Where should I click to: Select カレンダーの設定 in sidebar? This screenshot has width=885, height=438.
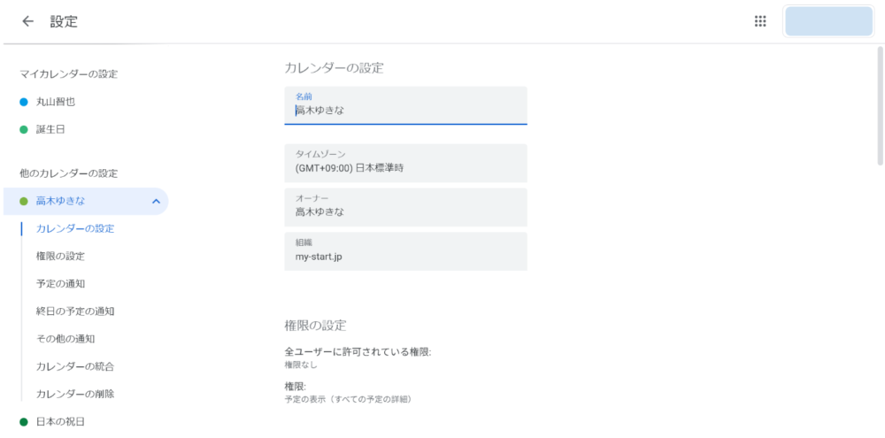point(75,228)
